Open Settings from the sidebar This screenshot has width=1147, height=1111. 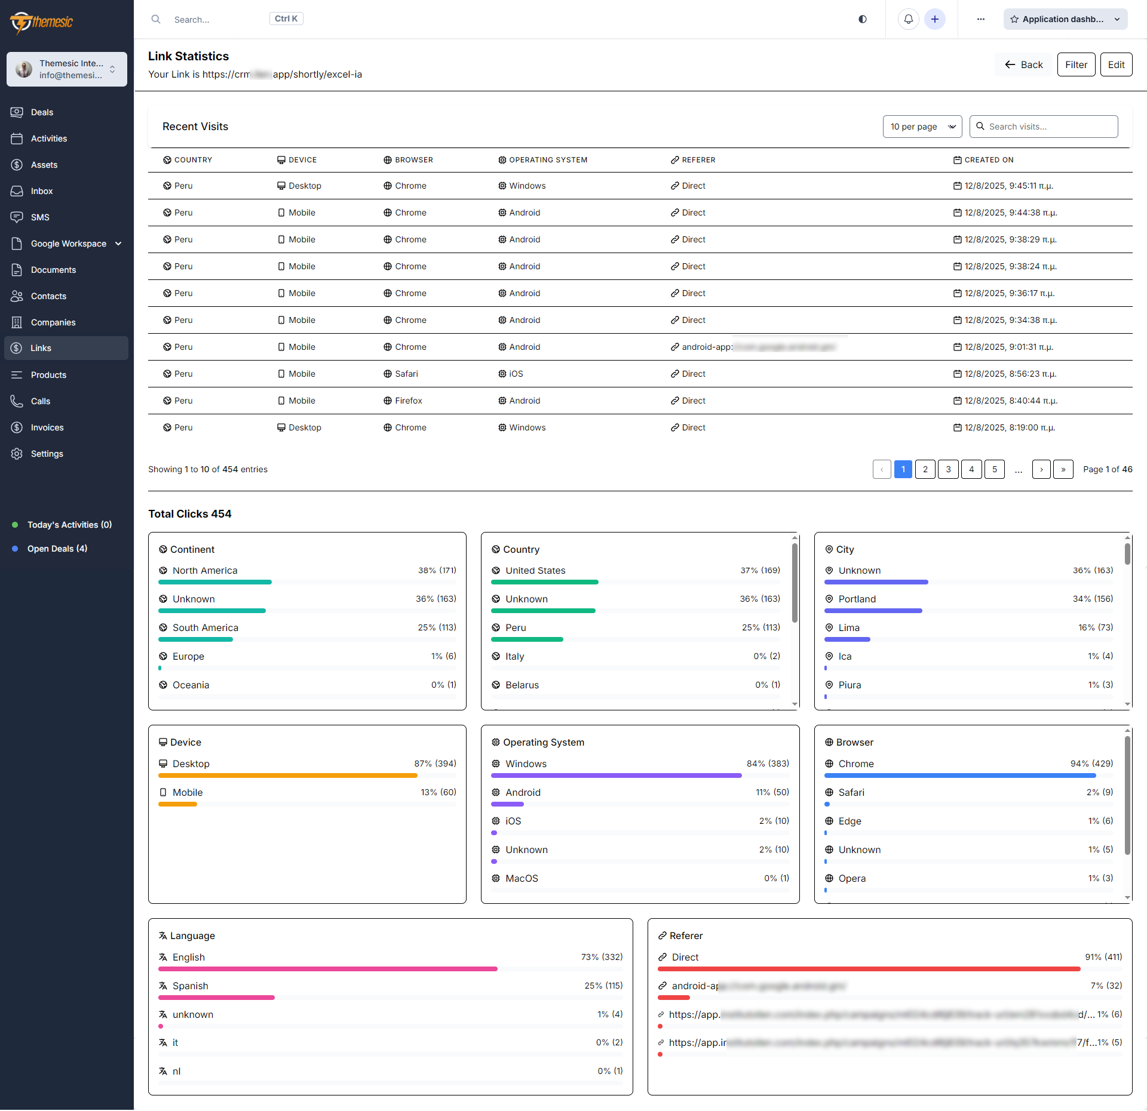47,454
